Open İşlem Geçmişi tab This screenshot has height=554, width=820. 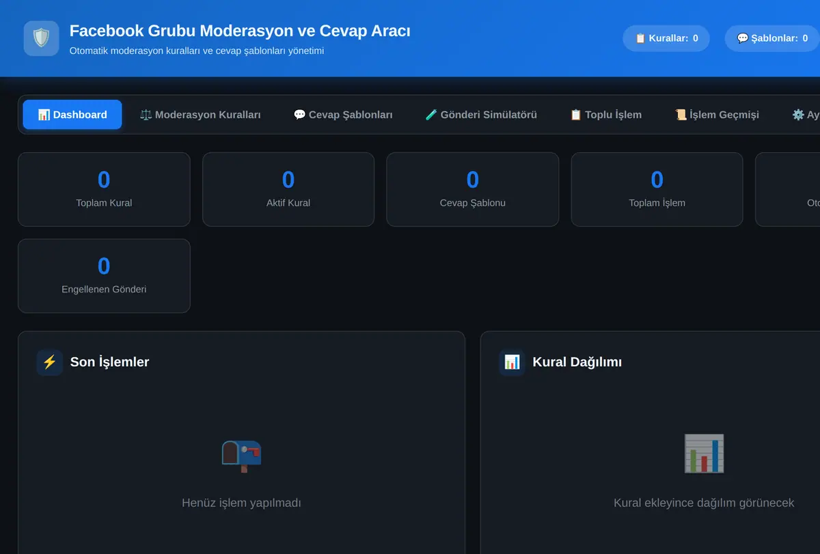(x=717, y=115)
